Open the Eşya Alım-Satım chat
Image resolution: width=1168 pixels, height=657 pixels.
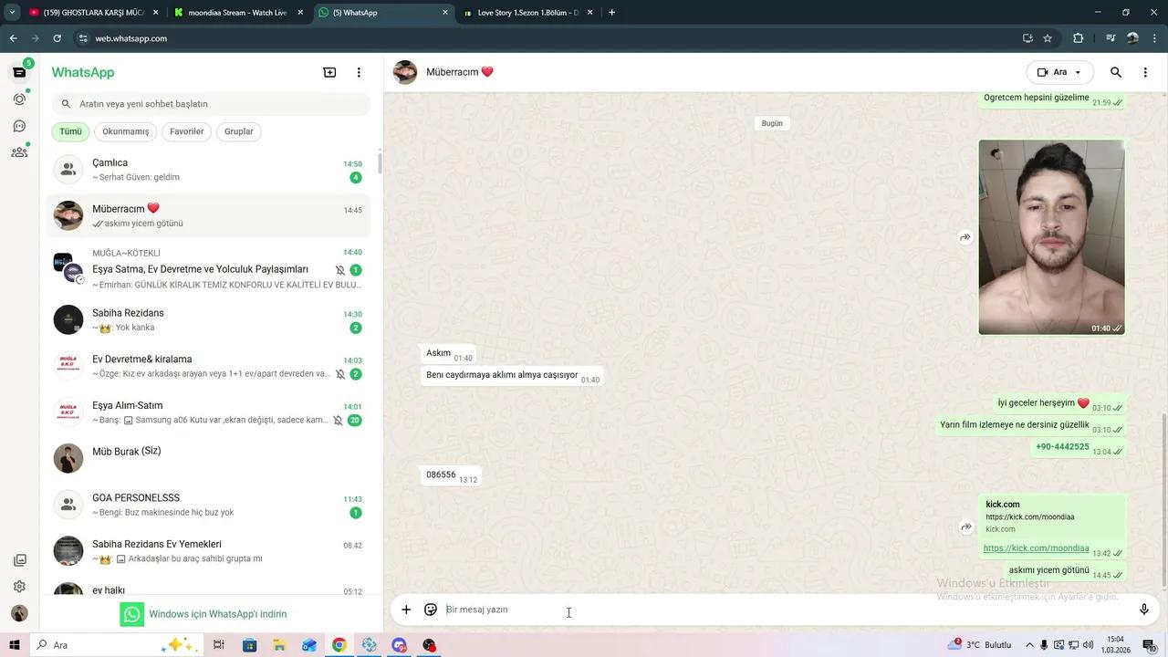[x=209, y=412]
